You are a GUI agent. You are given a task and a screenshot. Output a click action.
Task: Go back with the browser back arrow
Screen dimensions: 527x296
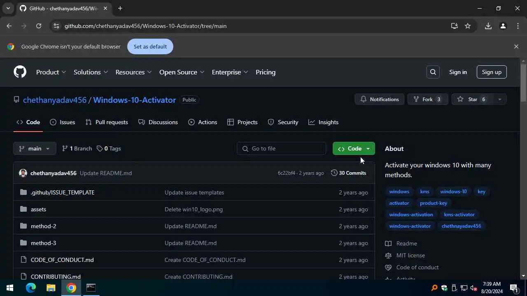[9, 26]
